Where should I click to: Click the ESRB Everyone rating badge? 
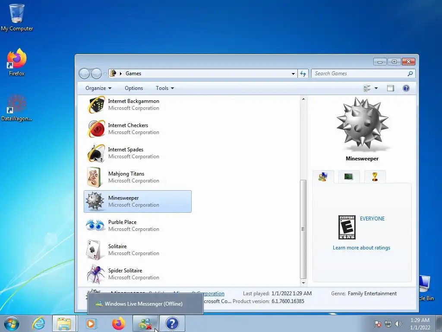click(347, 227)
